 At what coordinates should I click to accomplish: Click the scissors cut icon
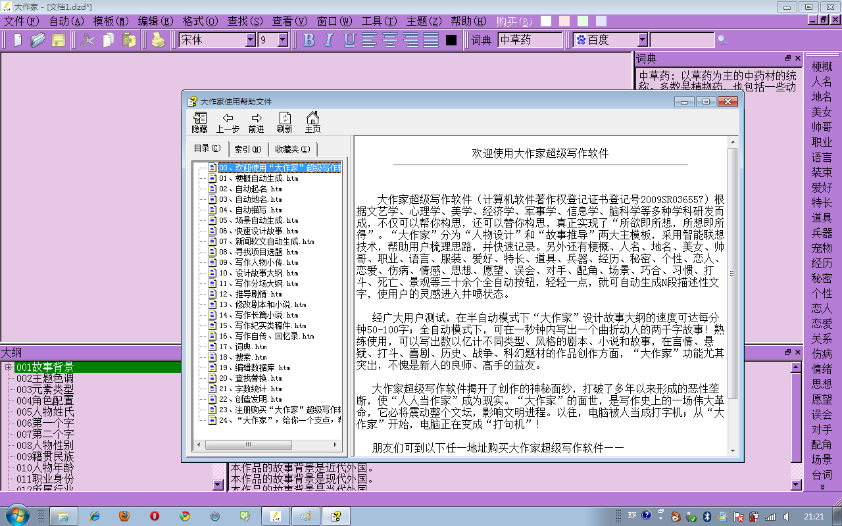pos(87,40)
